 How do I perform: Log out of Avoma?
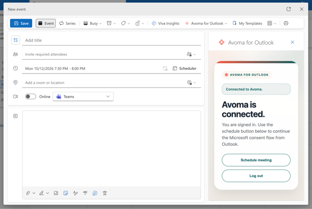[x=256, y=176]
